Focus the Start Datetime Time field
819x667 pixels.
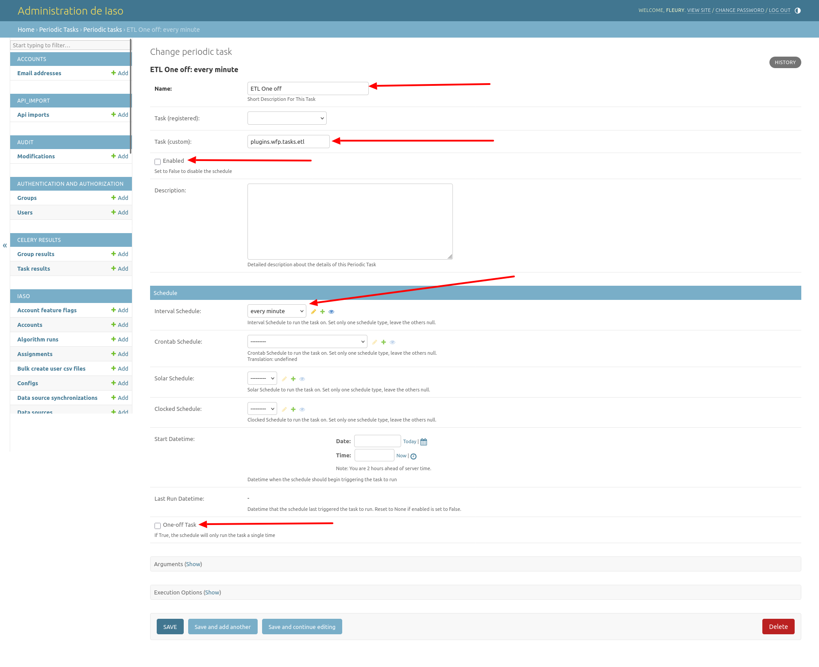point(375,455)
